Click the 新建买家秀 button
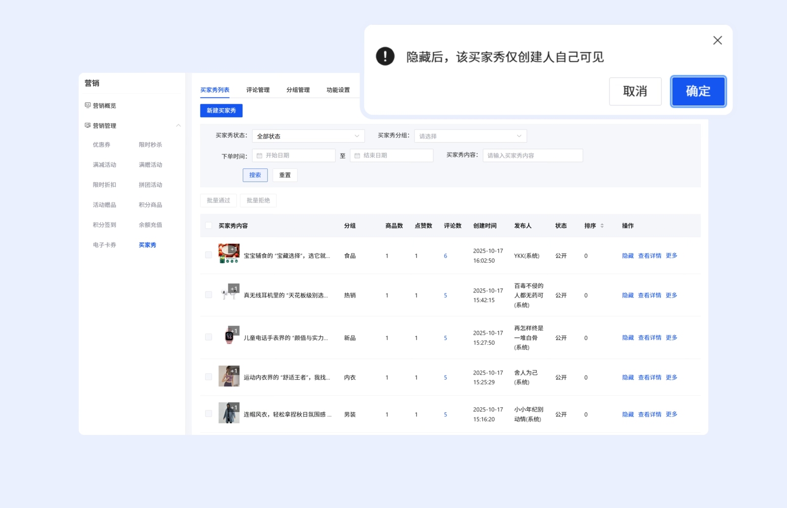This screenshot has height=508, width=787. pyautogui.click(x=221, y=111)
